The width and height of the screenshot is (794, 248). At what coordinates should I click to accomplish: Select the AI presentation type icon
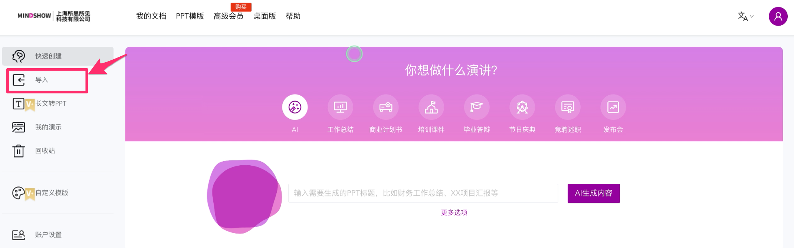(x=295, y=107)
